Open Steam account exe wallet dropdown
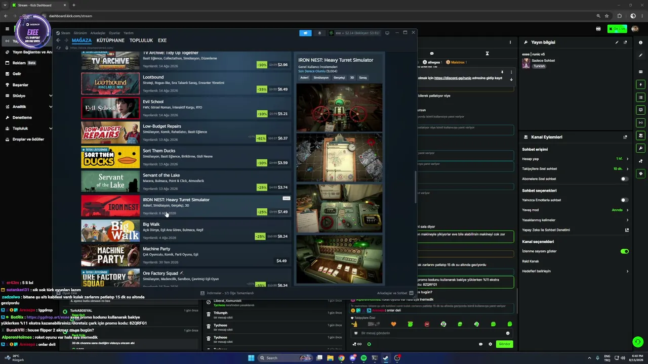This screenshot has height=364, width=648. (x=354, y=33)
